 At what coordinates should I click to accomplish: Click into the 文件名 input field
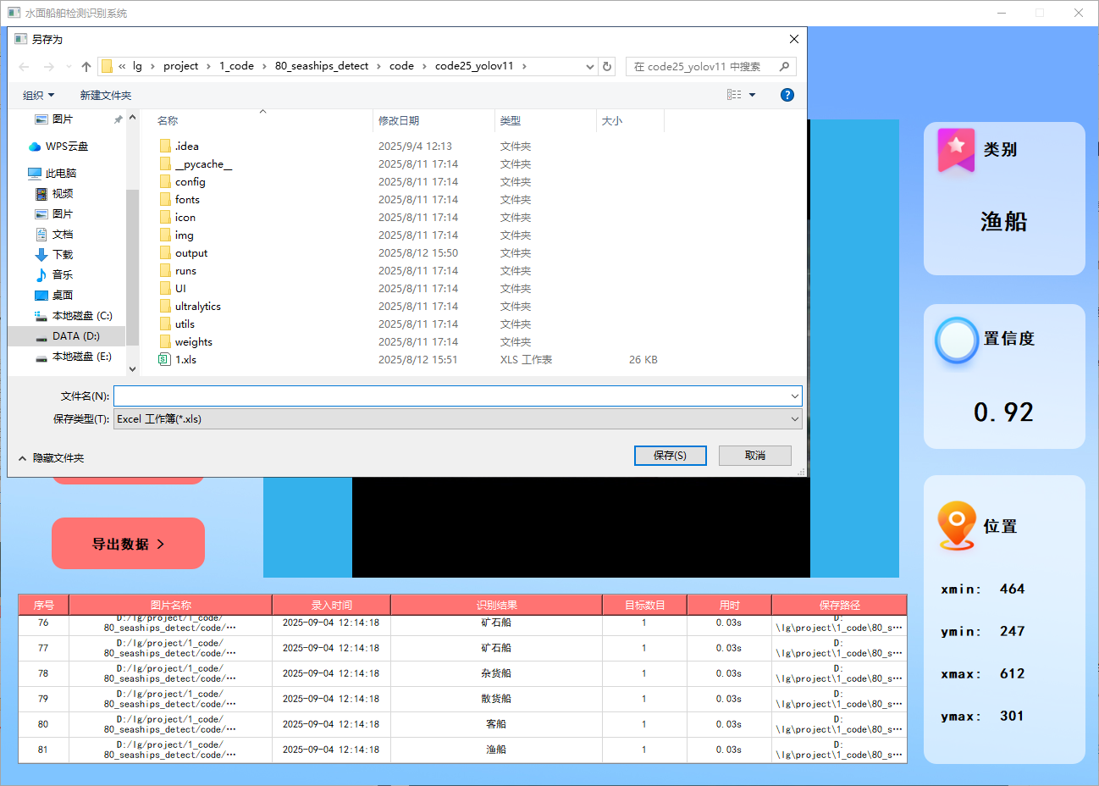tap(450, 396)
